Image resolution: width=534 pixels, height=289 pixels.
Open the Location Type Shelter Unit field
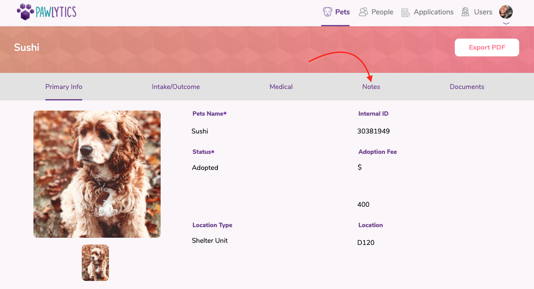tap(210, 241)
